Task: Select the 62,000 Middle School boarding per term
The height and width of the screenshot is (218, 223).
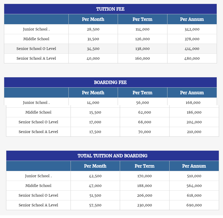Action: coord(145,112)
